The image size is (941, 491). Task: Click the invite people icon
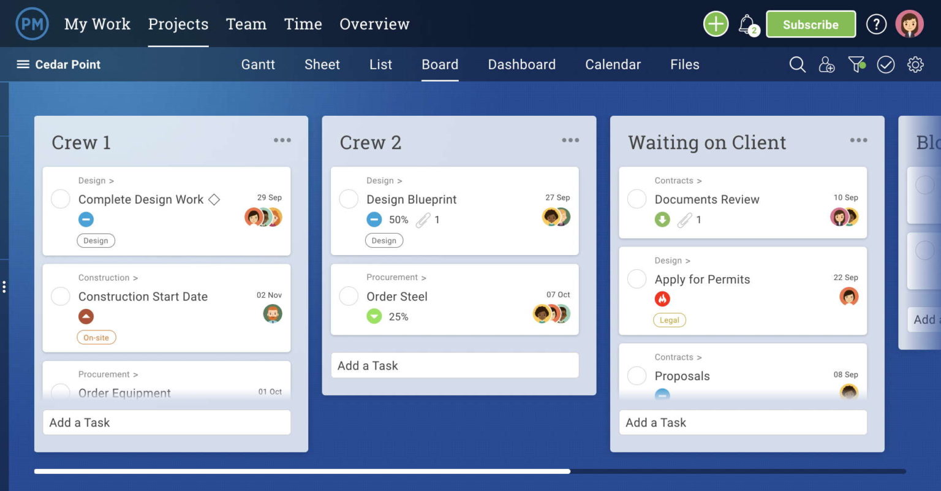[x=827, y=64]
